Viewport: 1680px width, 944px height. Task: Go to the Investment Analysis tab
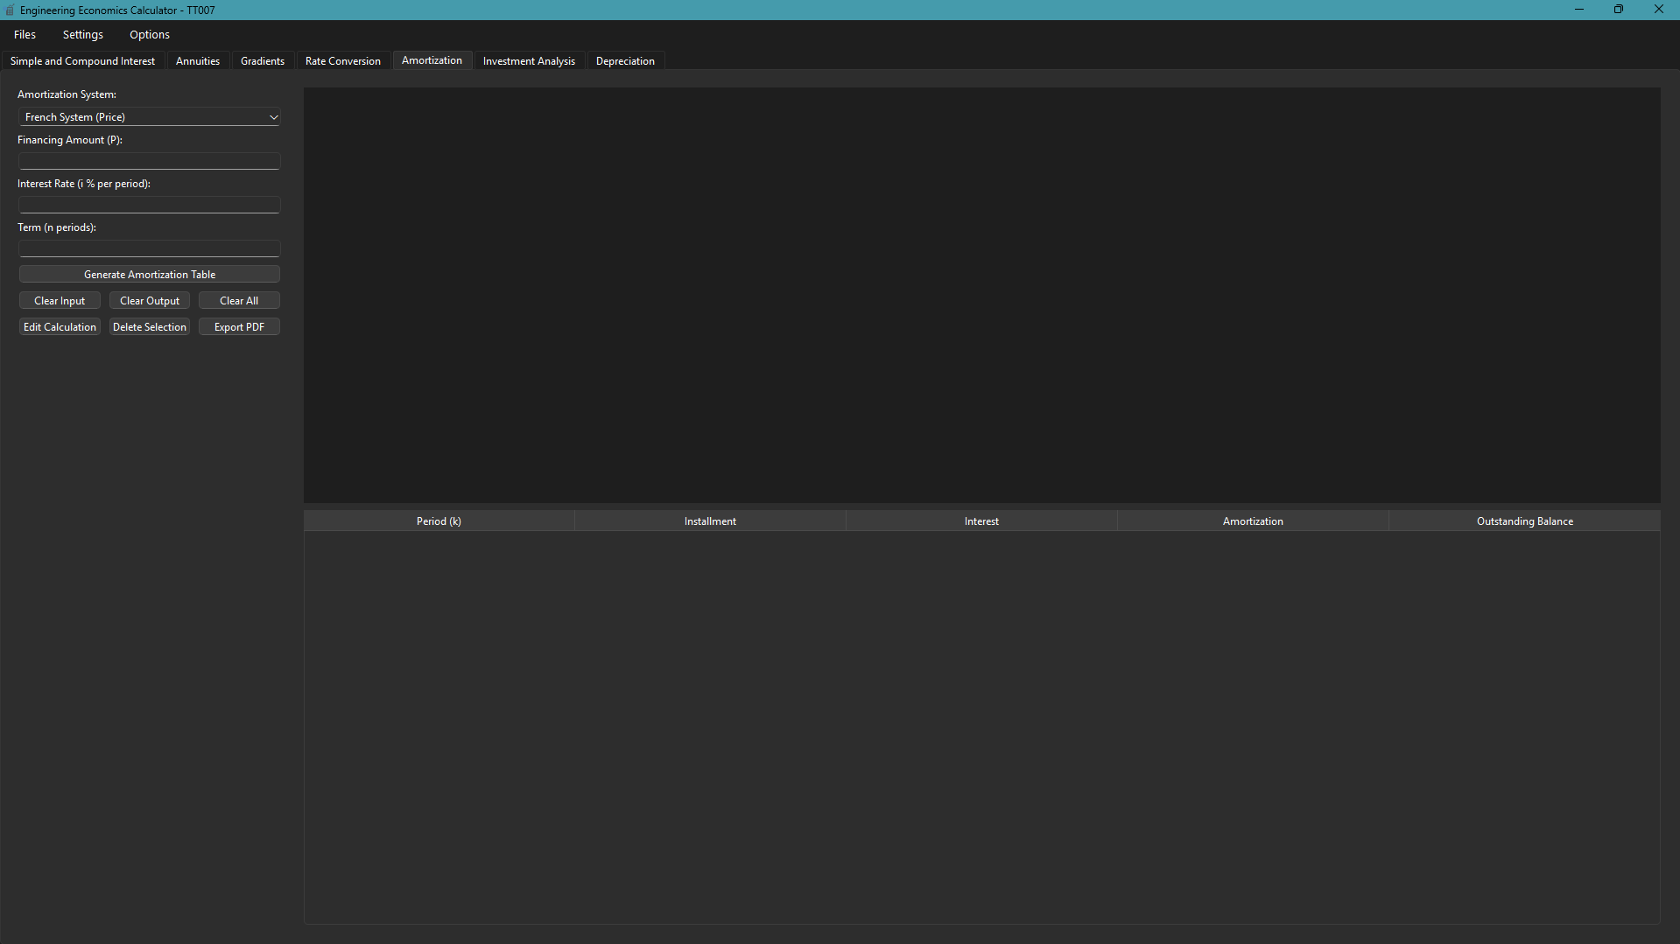(x=529, y=61)
